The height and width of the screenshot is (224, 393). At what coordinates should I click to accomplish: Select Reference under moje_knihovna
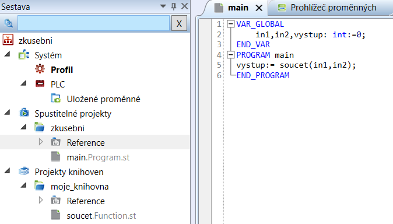(86, 201)
